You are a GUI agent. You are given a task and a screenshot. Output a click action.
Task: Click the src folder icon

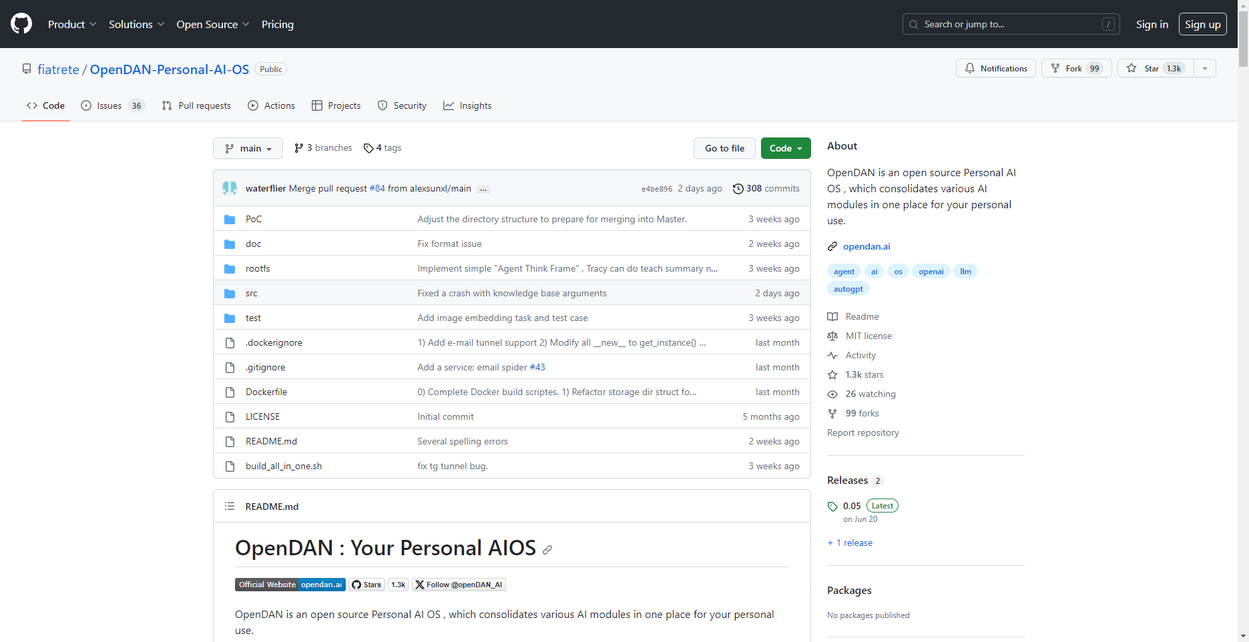[x=230, y=293]
